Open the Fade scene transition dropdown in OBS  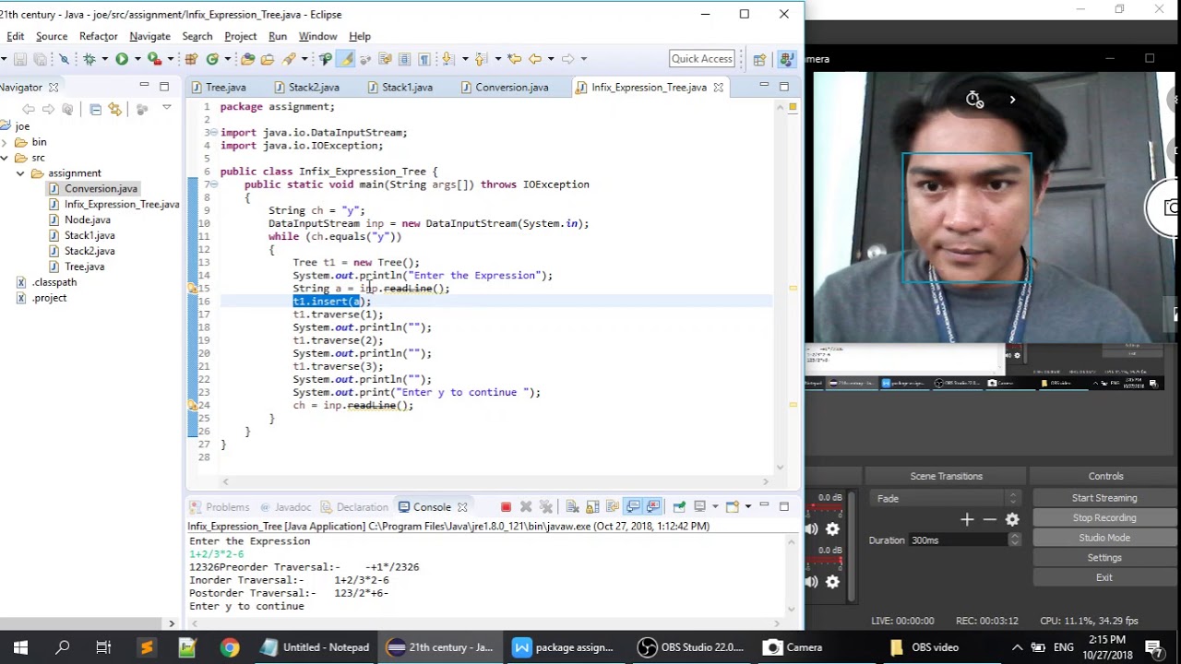pyautogui.click(x=945, y=498)
